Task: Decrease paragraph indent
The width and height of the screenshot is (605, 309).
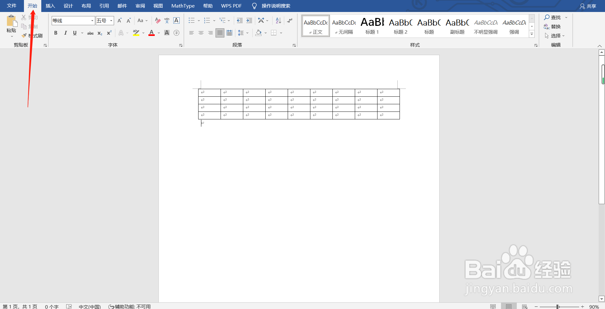Action: 240,20
